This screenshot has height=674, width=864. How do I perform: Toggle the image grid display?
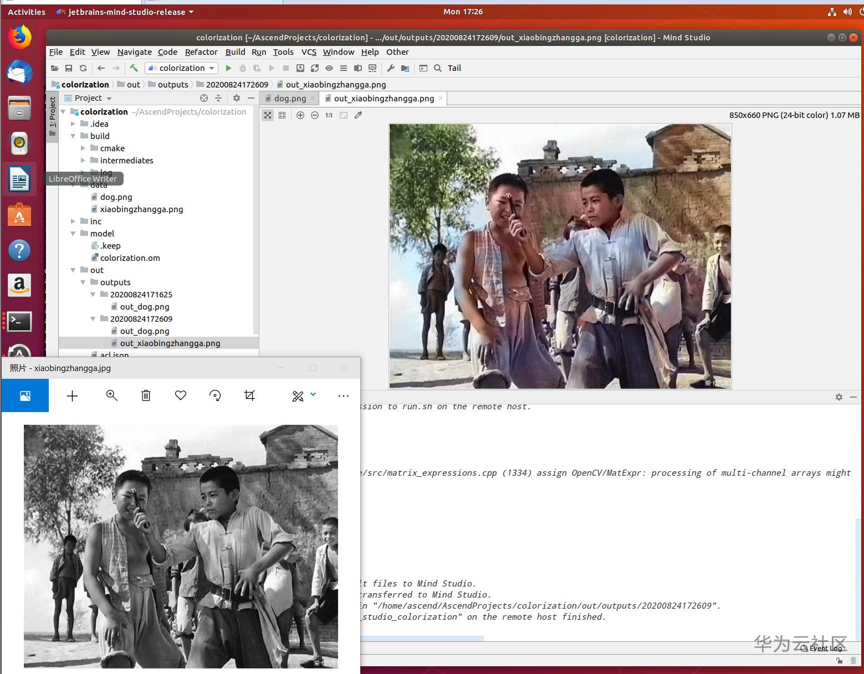282,115
